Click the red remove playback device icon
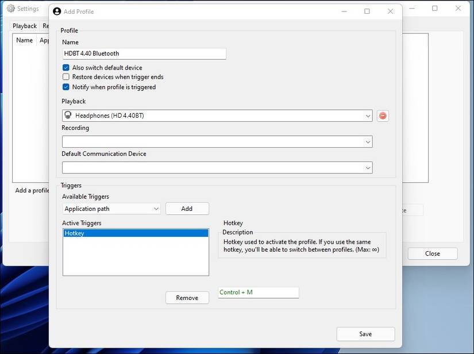 pos(383,116)
